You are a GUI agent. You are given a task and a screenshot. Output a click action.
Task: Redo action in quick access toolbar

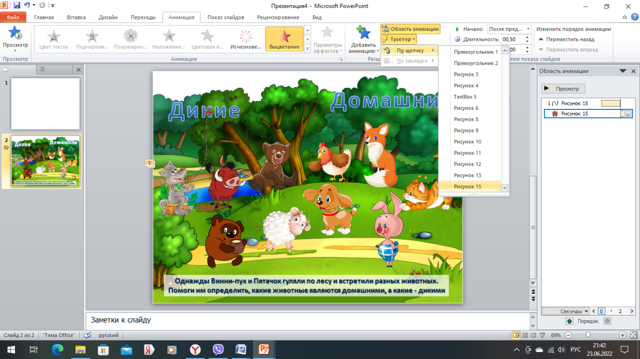[42, 5]
